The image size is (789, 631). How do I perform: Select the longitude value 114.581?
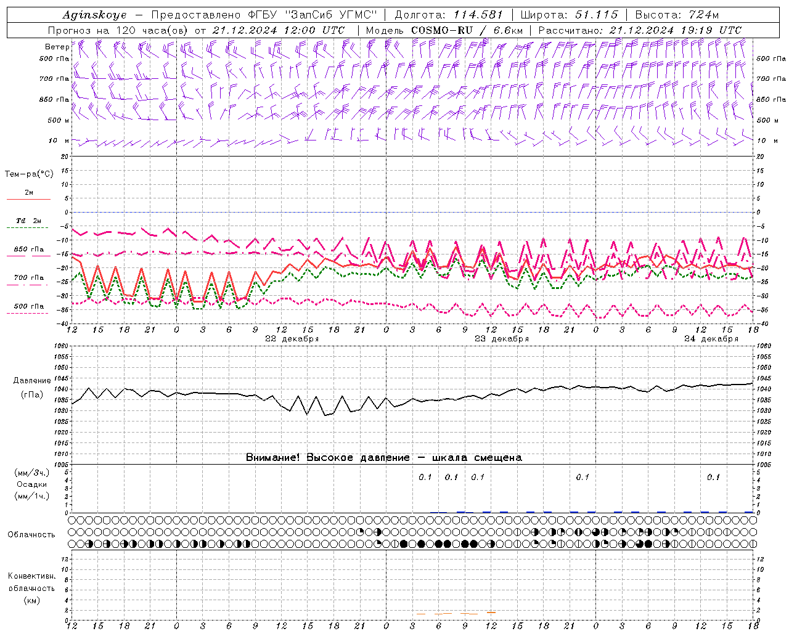pyautogui.click(x=478, y=15)
